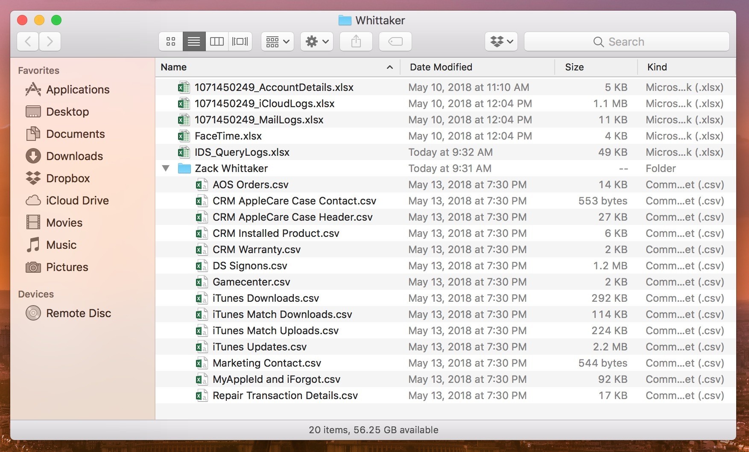Select 1071450249_AccountDetails.xlsx file icon
The width and height of the screenshot is (749, 452).
[184, 87]
